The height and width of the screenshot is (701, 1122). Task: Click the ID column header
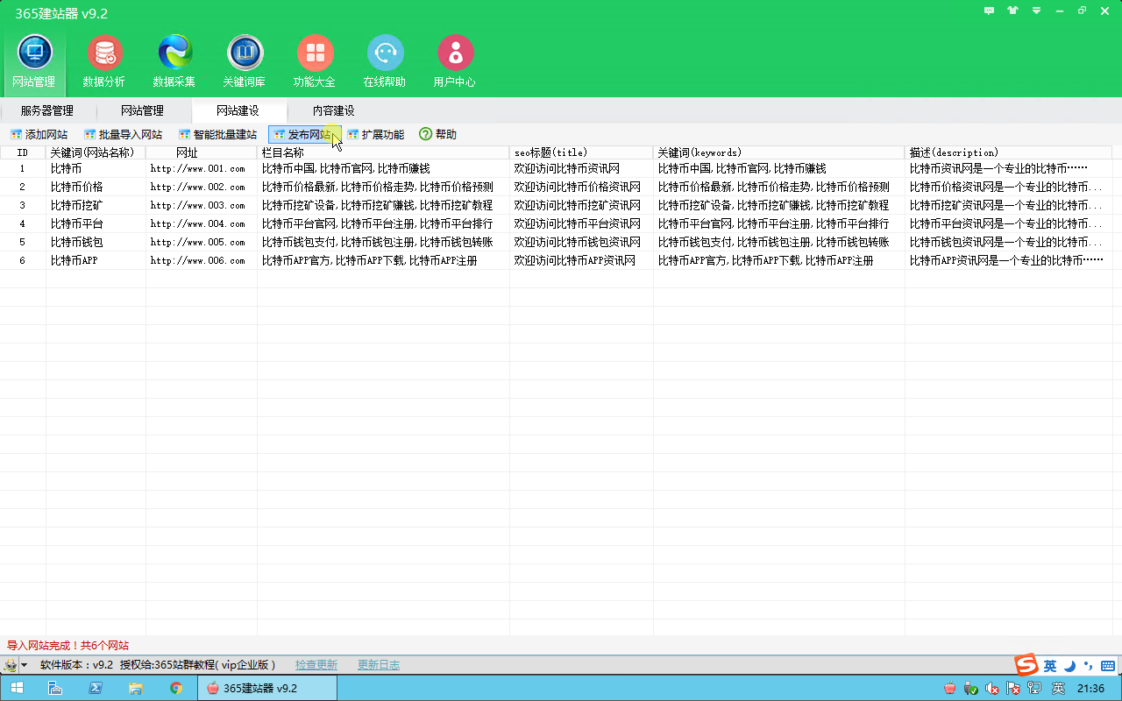pos(23,152)
